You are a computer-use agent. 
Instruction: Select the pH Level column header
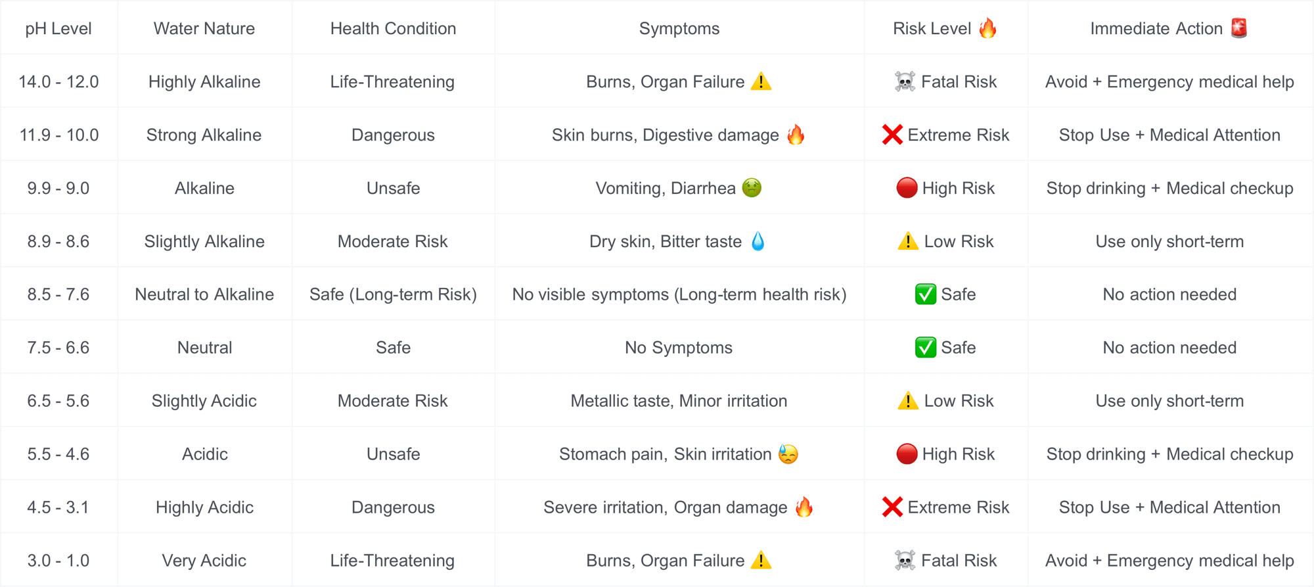58,28
